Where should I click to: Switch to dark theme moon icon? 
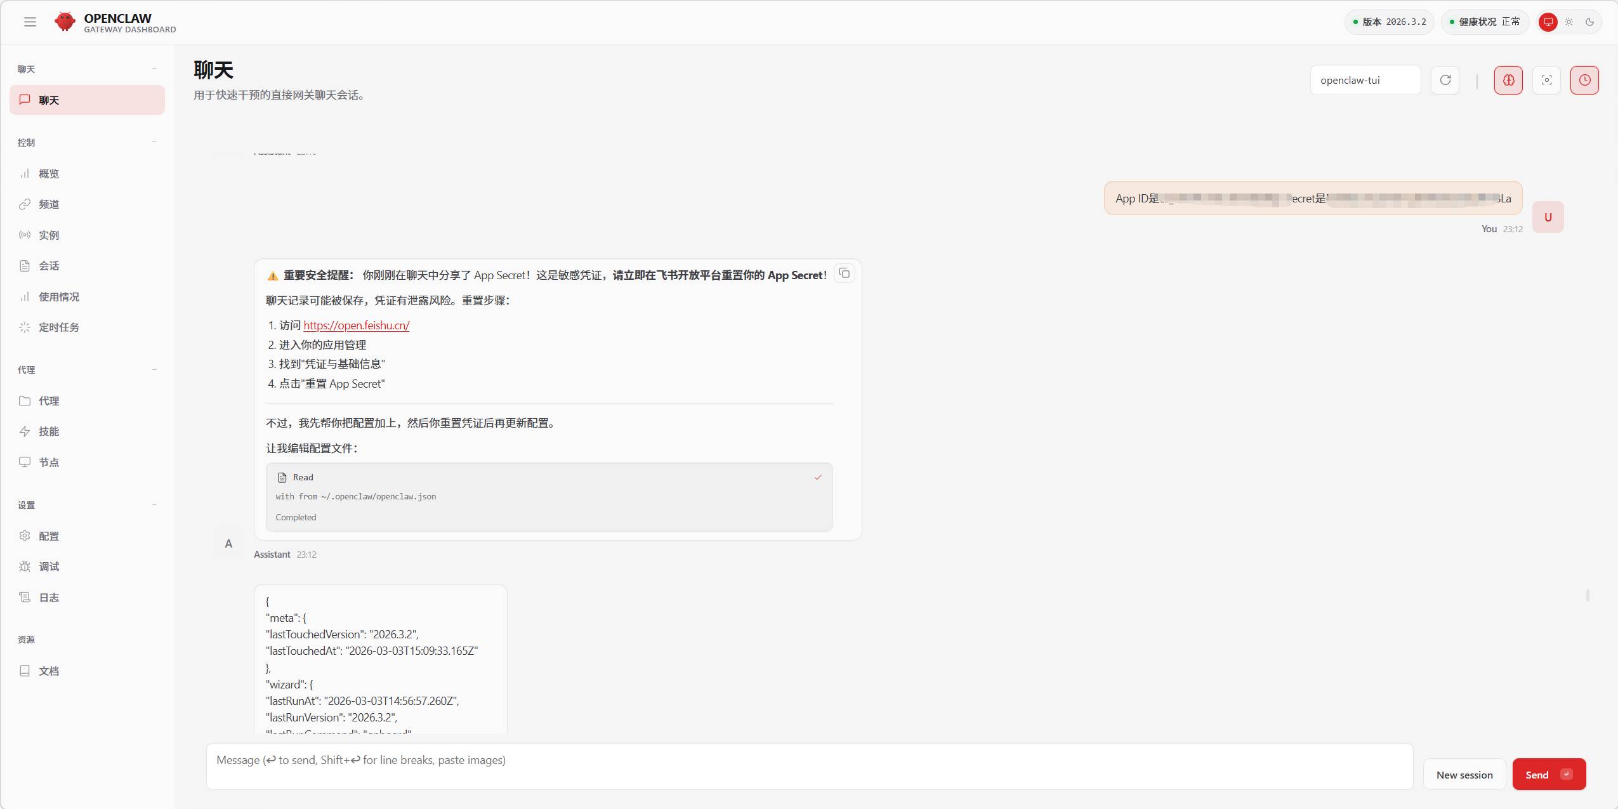tap(1589, 22)
